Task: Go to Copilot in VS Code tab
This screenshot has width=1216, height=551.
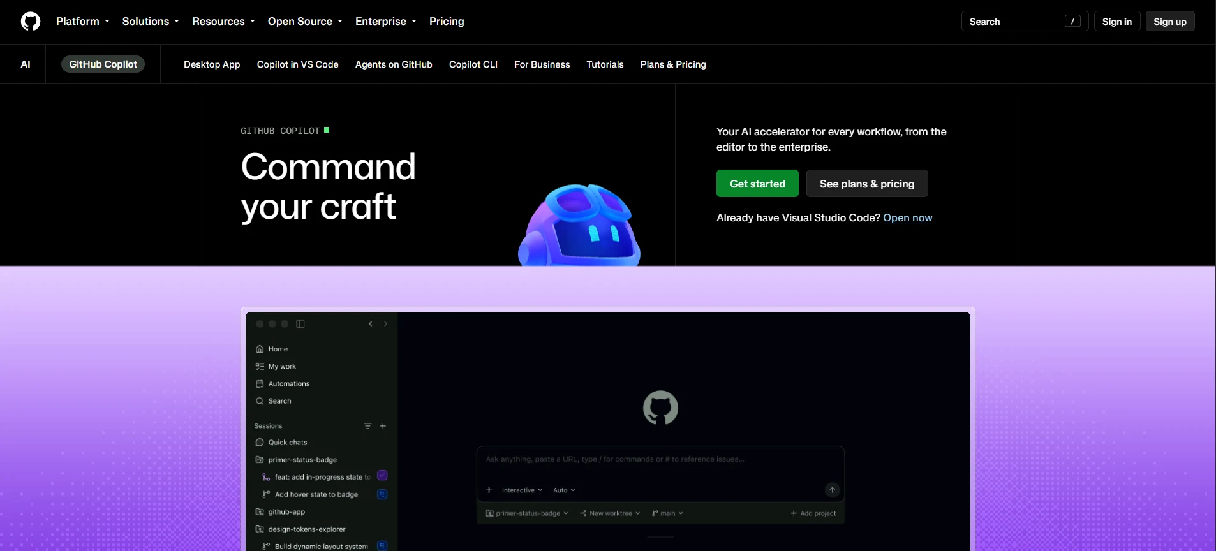Action: click(x=298, y=64)
